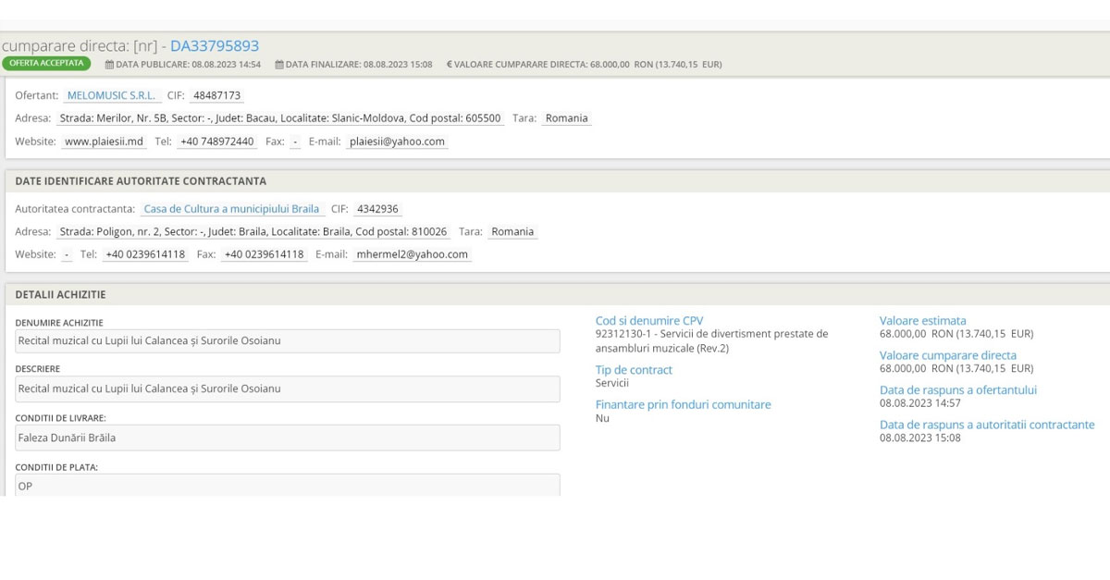
Task: Click into the DENUMIRE ACHIZITIE field
Action: (x=287, y=340)
